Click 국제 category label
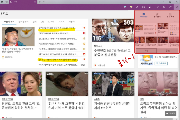This screenshot has height=120, width=180. (142, 99)
